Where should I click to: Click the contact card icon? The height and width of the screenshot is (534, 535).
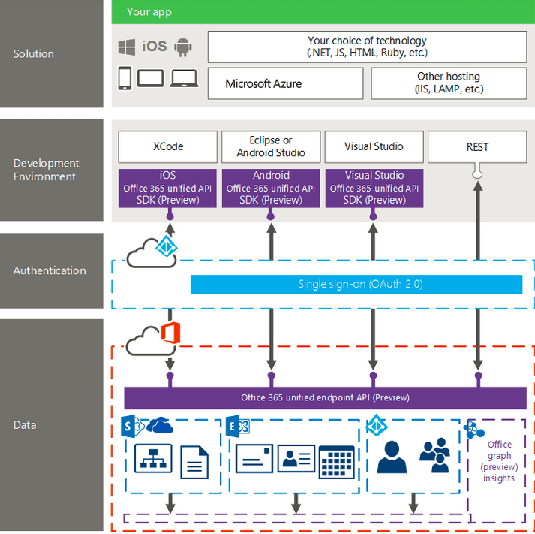(296, 458)
